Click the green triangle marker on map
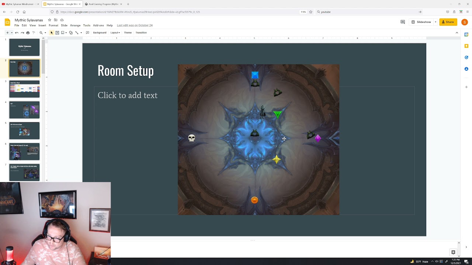This screenshot has width=472, height=265. pos(278,115)
